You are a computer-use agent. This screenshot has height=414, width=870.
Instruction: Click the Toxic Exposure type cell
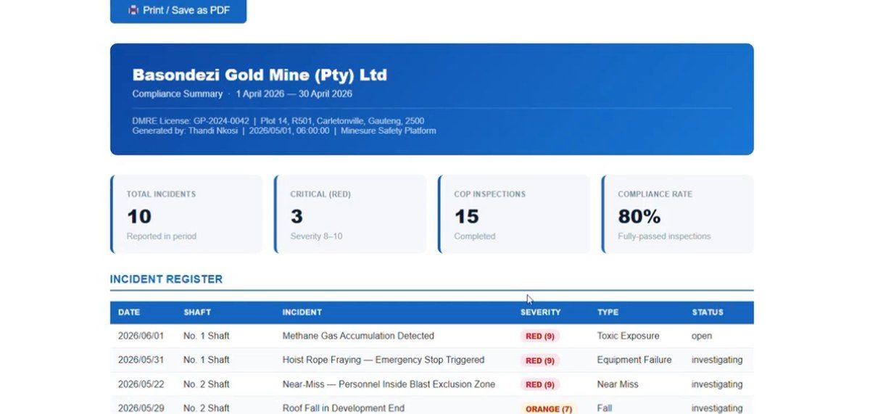(x=628, y=336)
